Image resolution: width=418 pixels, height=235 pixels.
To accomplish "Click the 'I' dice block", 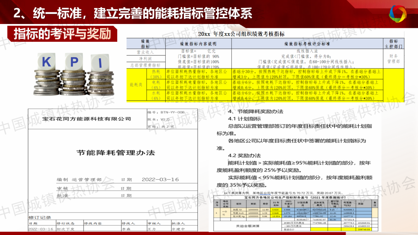I will [101, 62].
